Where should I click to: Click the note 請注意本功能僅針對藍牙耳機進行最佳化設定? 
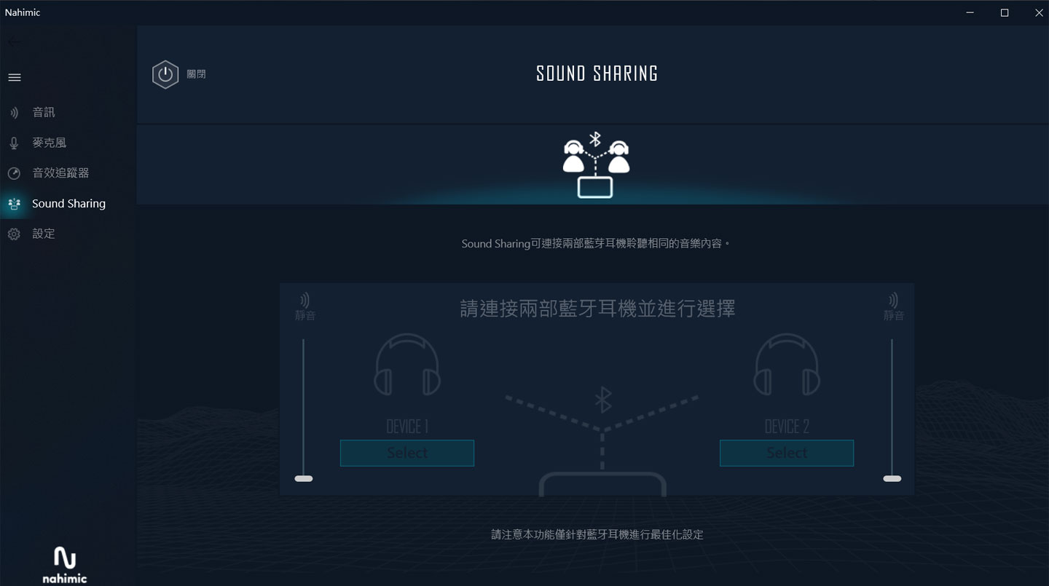[597, 534]
